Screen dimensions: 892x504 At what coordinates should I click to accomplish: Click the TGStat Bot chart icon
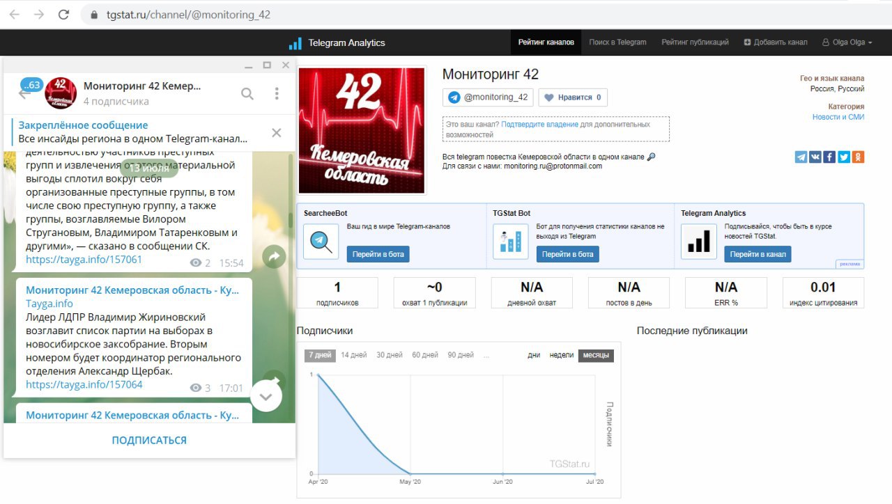pos(510,241)
